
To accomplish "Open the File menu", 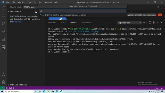I will [x=8, y=2].
